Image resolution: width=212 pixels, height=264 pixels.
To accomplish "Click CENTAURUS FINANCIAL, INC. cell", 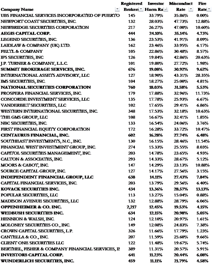I will [35, 135].
